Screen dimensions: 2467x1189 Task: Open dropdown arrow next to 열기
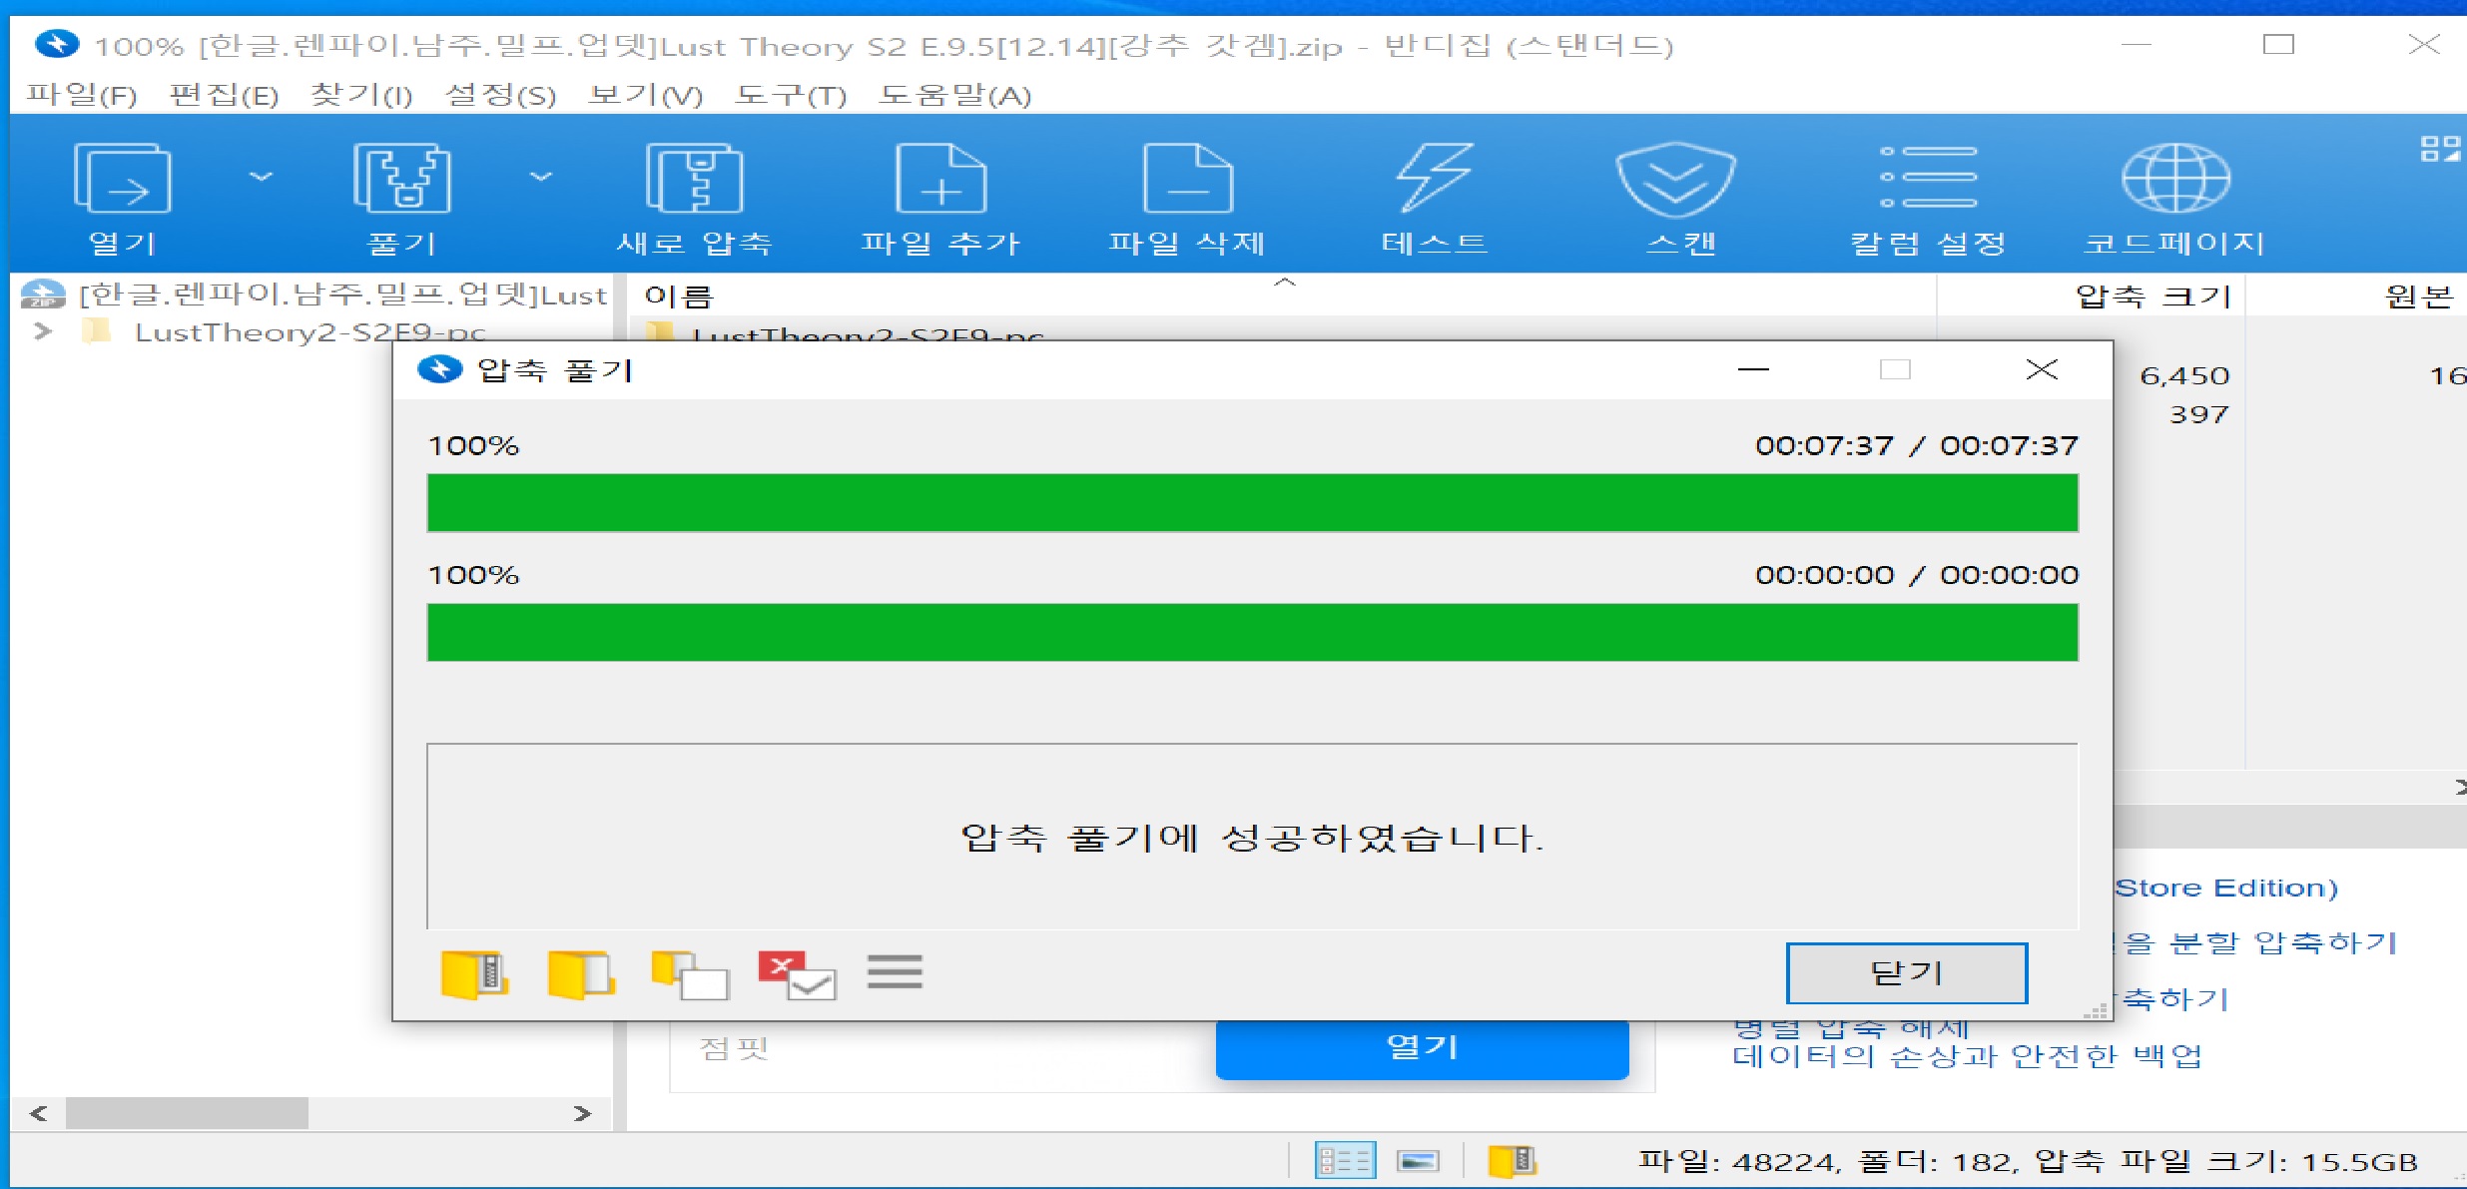(261, 177)
